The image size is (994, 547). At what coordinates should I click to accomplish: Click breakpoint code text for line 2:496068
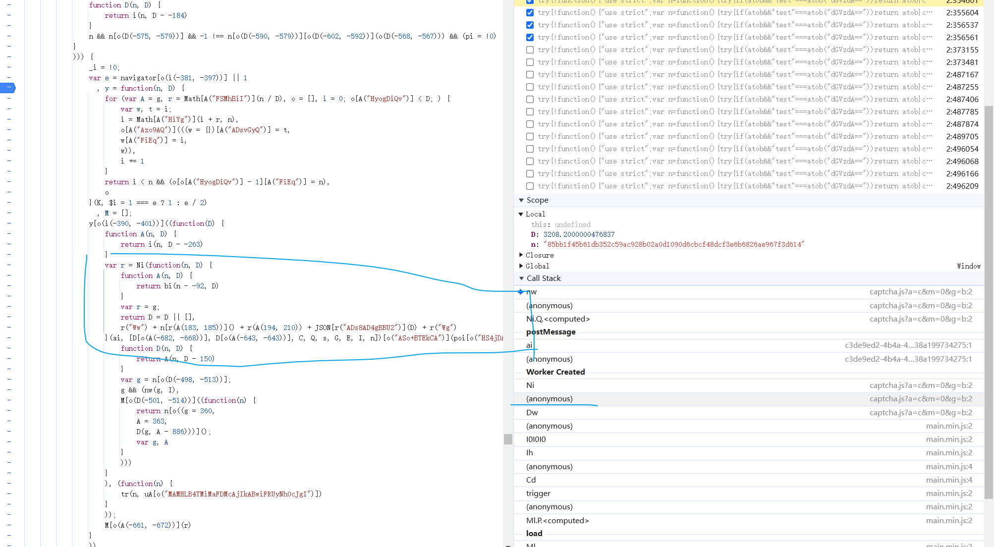[735, 161]
